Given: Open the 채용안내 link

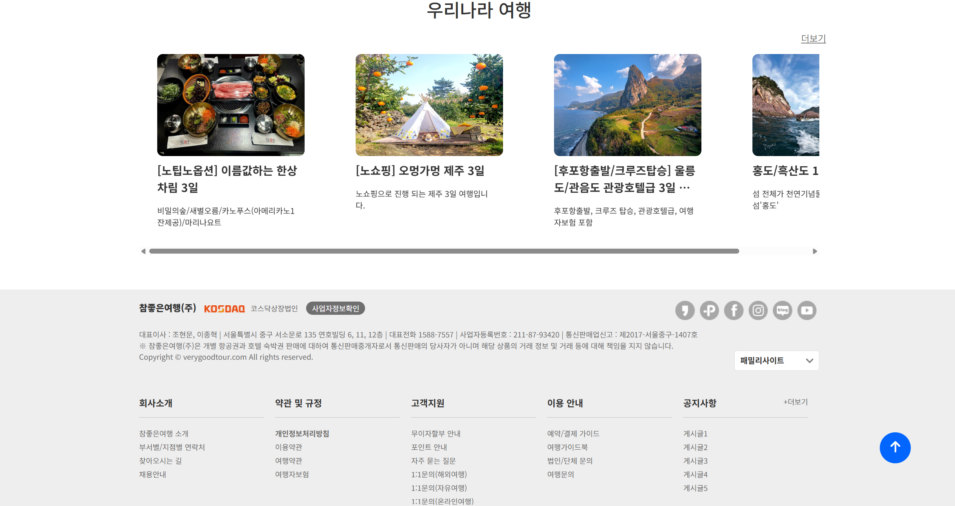Looking at the screenshot, I should coord(152,474).
